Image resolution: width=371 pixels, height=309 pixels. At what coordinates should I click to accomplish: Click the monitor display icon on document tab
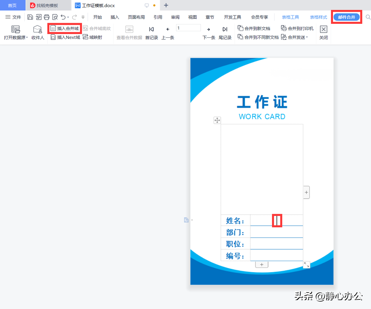pos(147,6)
